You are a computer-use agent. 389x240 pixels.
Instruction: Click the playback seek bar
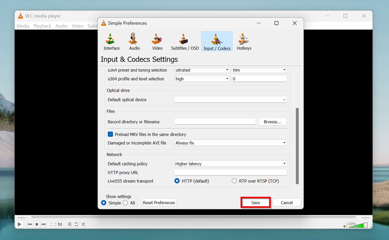193,217
